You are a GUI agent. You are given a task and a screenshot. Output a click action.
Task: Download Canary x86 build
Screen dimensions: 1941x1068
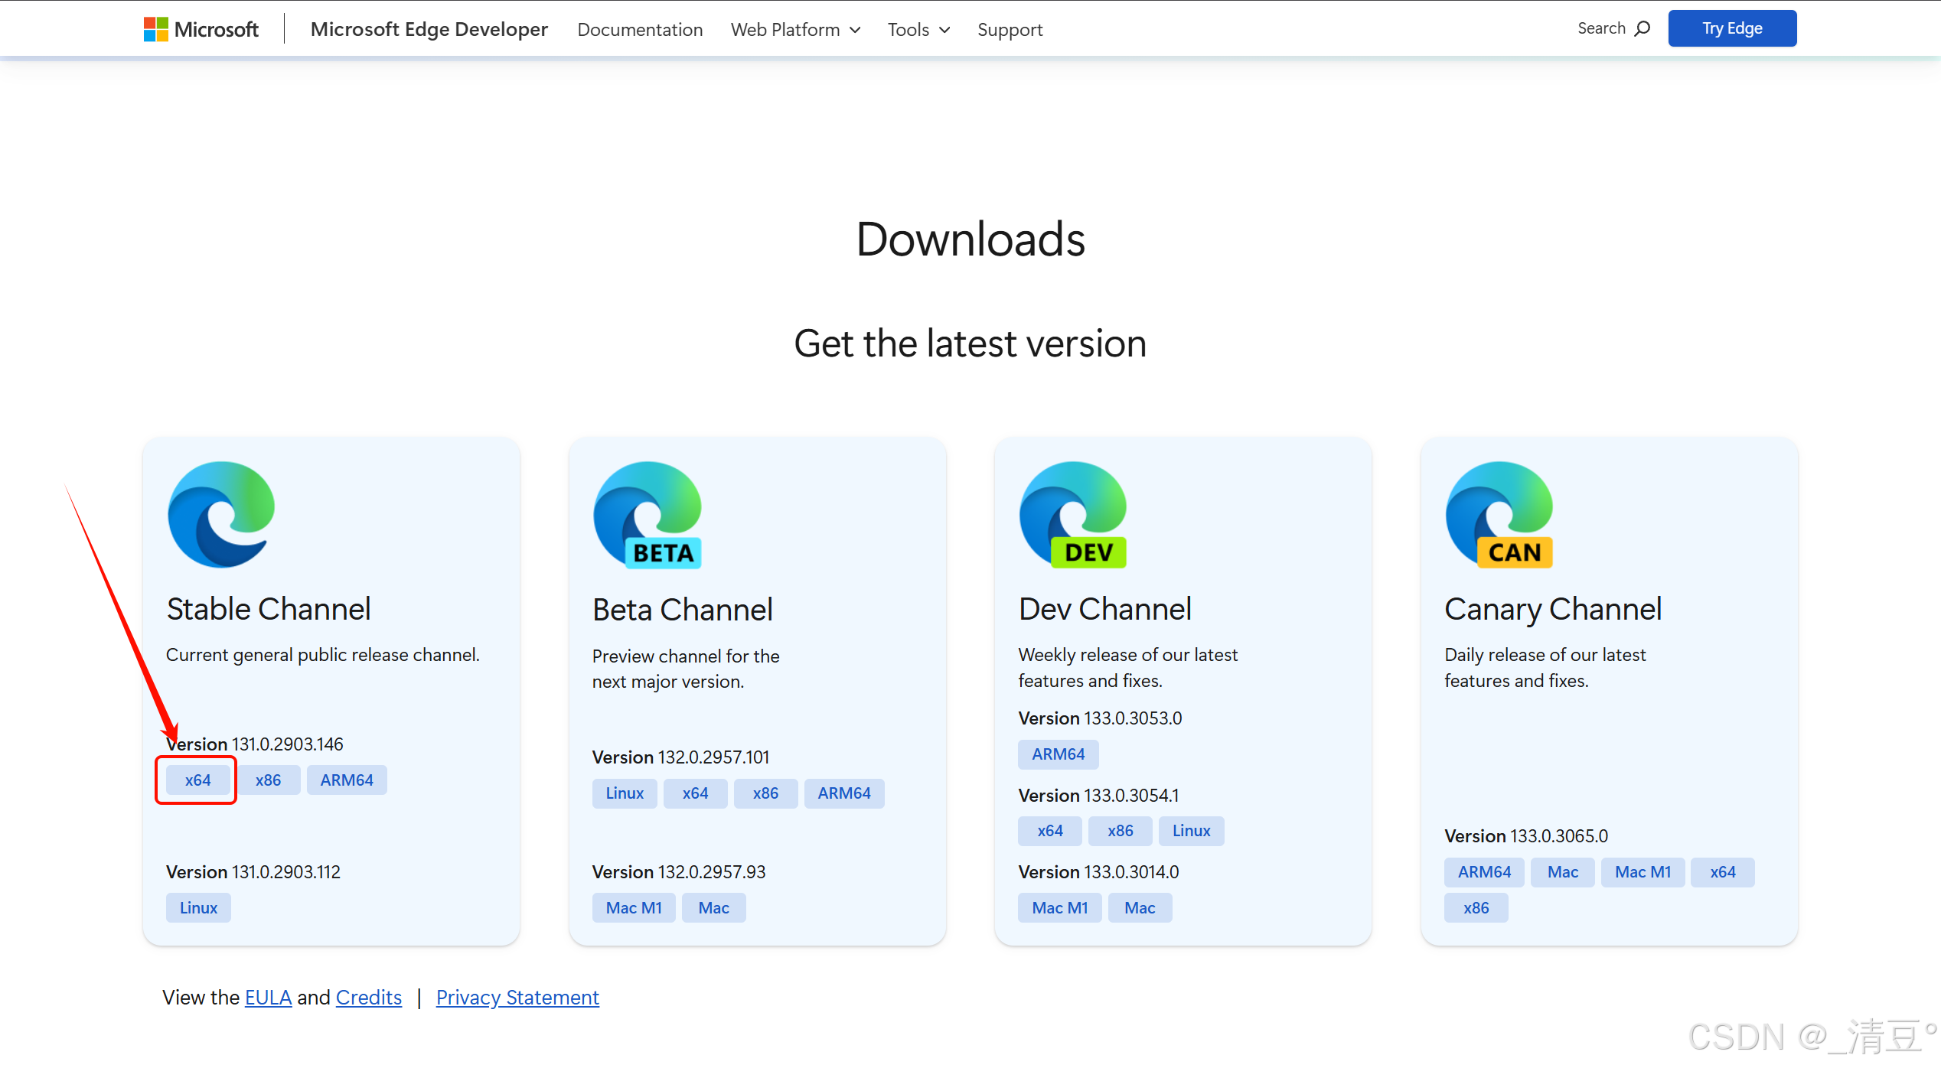pos(1476,908)
